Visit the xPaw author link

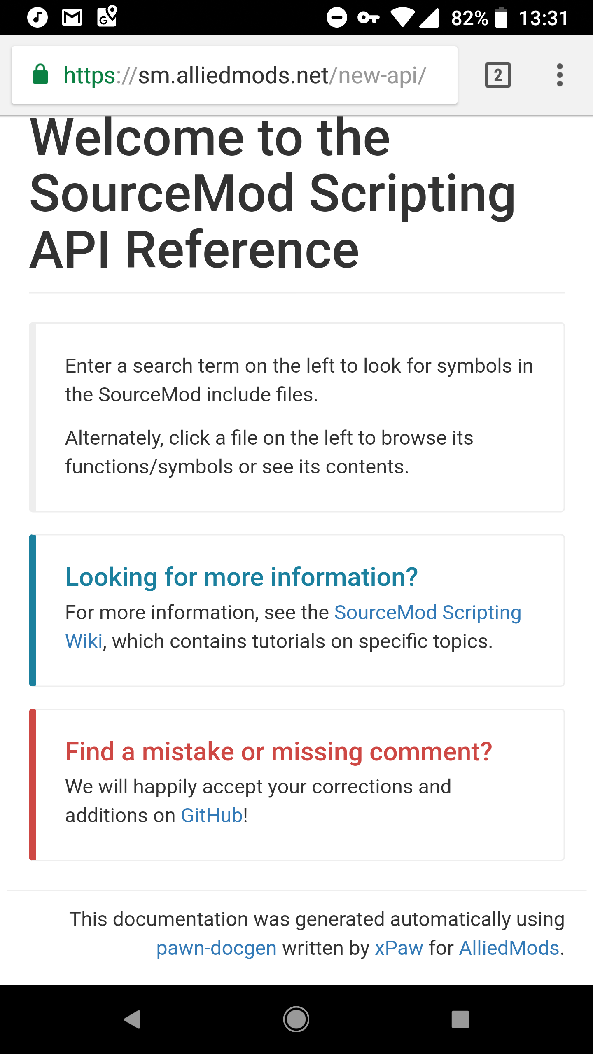coord(399,948)
